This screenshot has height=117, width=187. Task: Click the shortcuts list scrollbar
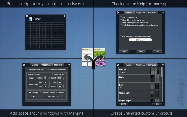(x=162, y=72)
